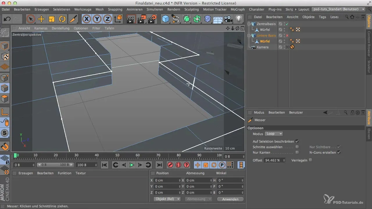Click the 0 B to 100 B range slider
372x209 pixels.
click(56, 165)
